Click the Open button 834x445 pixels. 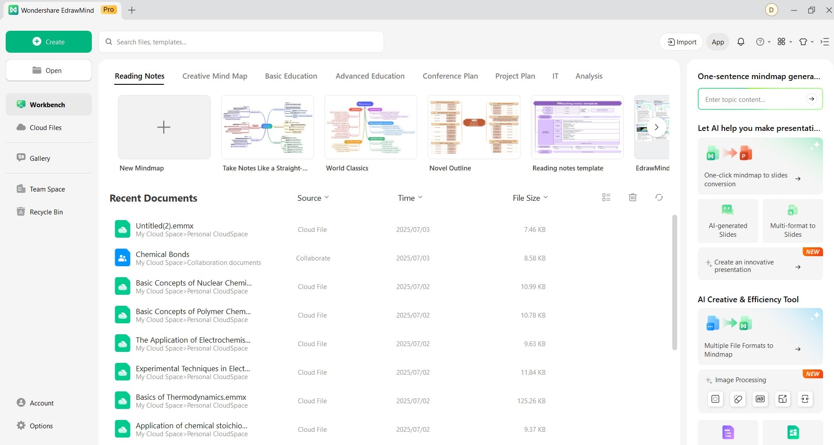point(49,70)
